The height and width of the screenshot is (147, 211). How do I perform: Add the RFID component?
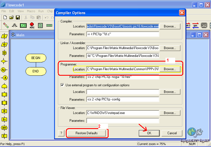click(204, 25)
